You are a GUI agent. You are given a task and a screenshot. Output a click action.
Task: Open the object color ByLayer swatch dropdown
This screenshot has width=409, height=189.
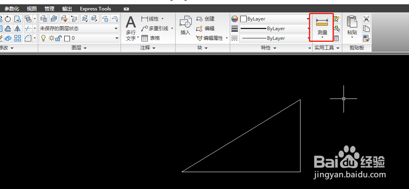(x=274, y=19)
